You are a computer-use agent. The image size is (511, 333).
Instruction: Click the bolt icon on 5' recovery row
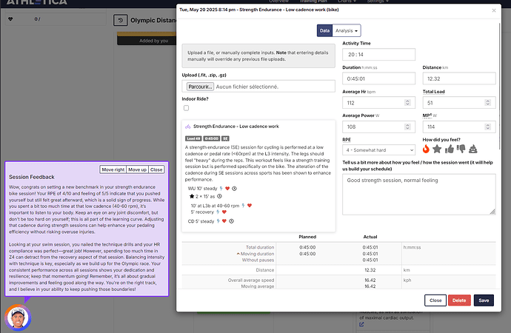click(x=218, y=212)
